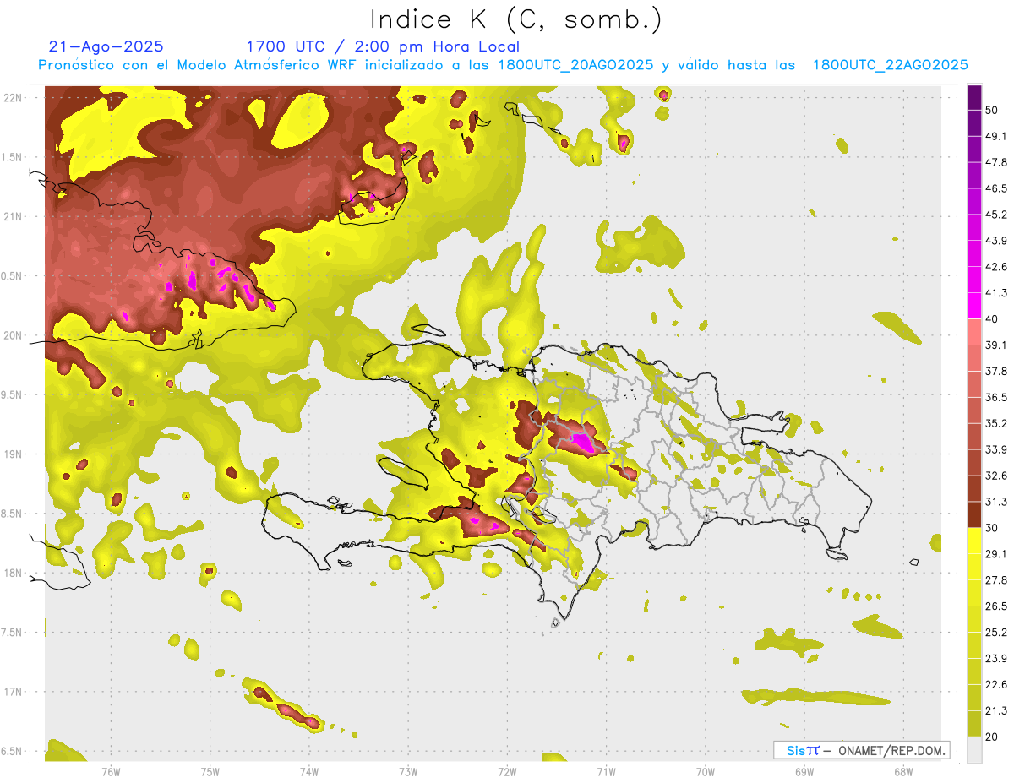
Task: Click the color bar value "35.2"
Action: pyautogui.click(x=996, y=423)
